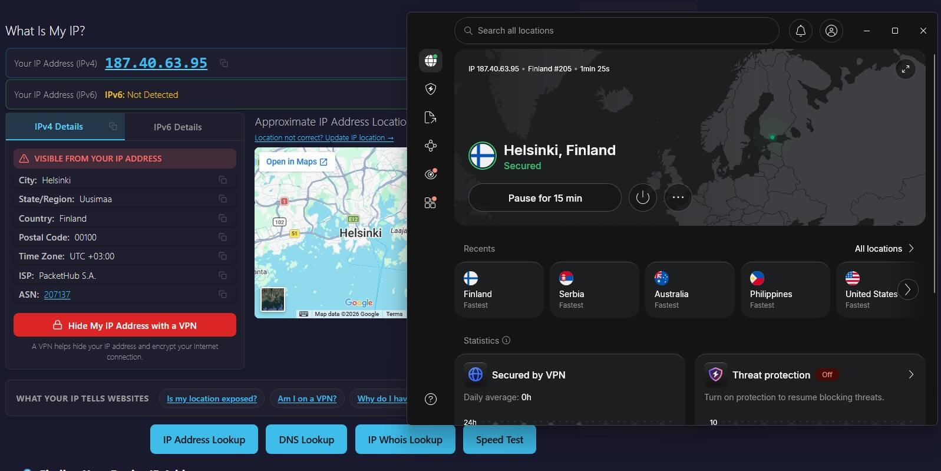Switch to IPv4 Details tab
This screenshot has height=471, width=941.
tap(65, 127)
